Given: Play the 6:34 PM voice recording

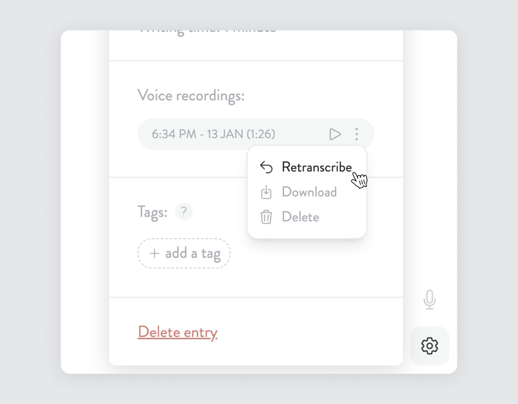Looking at the screenshot, I should click(335, 134).
